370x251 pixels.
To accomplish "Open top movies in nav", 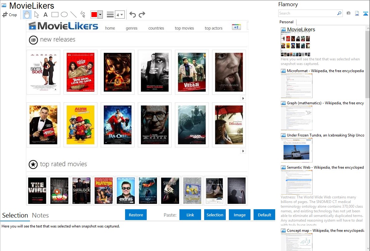I will 184,28.
